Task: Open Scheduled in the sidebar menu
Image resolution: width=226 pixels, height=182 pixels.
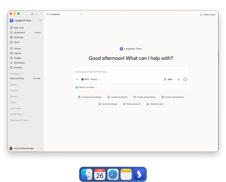Action: click(x=26, y=32)
